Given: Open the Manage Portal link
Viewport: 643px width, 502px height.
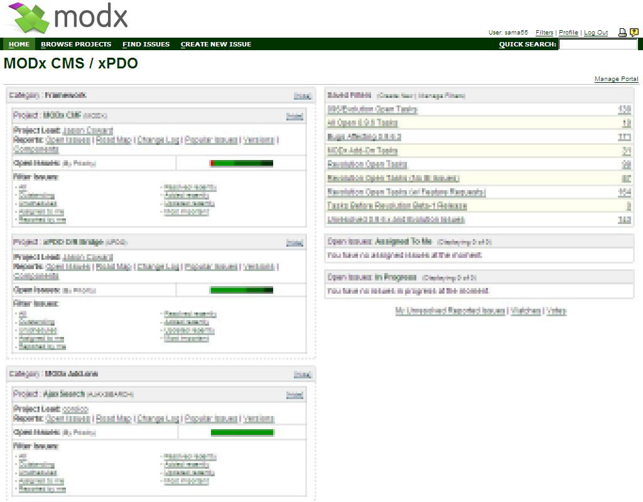Looking at the screenshot, I should point(616,79).
